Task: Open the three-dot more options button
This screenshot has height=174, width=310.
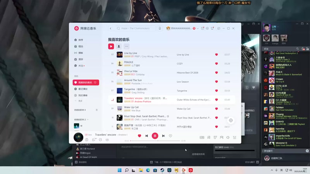Action: pyautogui.click(x=127, y=46)
